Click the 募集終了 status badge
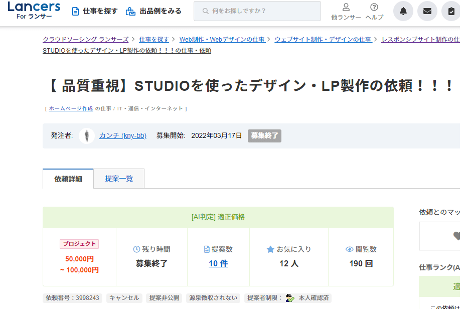 point(264,136)
